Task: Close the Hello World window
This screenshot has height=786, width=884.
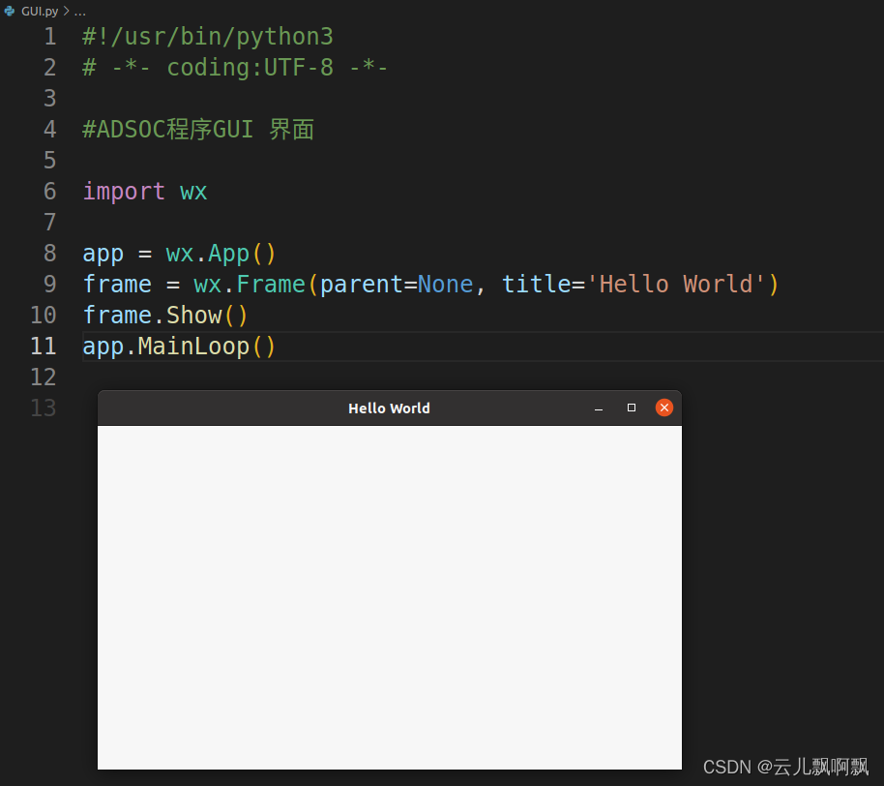Action: (x=664, y=408)
